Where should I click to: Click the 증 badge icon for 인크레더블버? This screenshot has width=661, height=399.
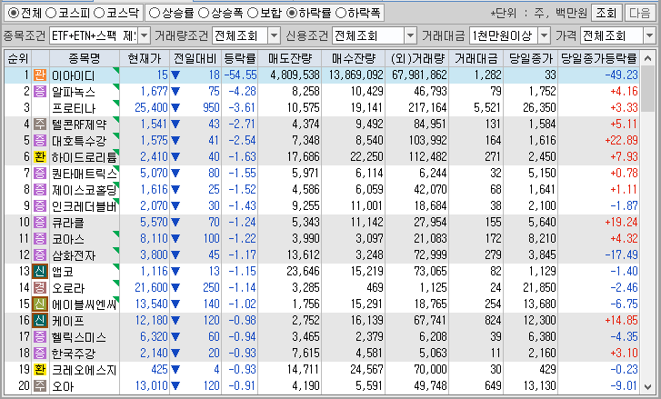[x=40, y=206]
